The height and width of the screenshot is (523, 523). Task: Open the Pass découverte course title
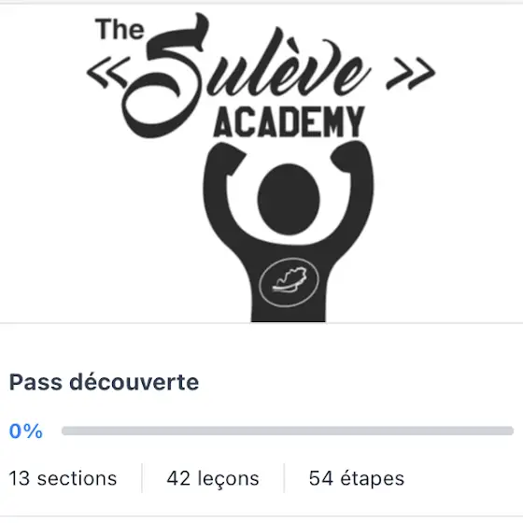[104, 382]
